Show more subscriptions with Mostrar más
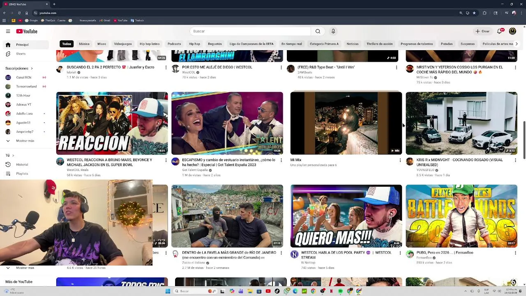This screenshot has height=296, width=526. 25,141
